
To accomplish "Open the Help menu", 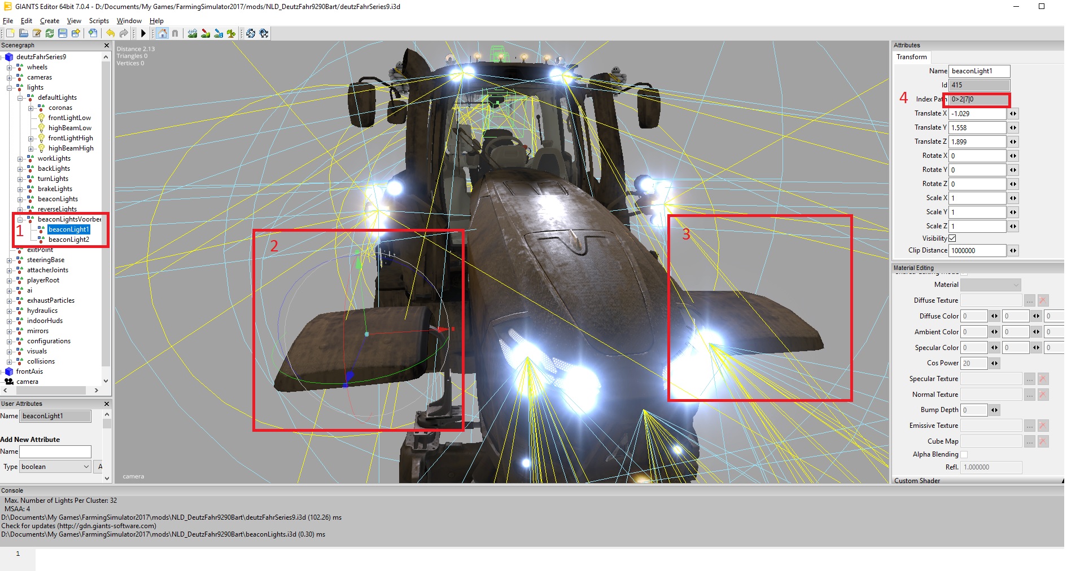I will tap(156, 21).
